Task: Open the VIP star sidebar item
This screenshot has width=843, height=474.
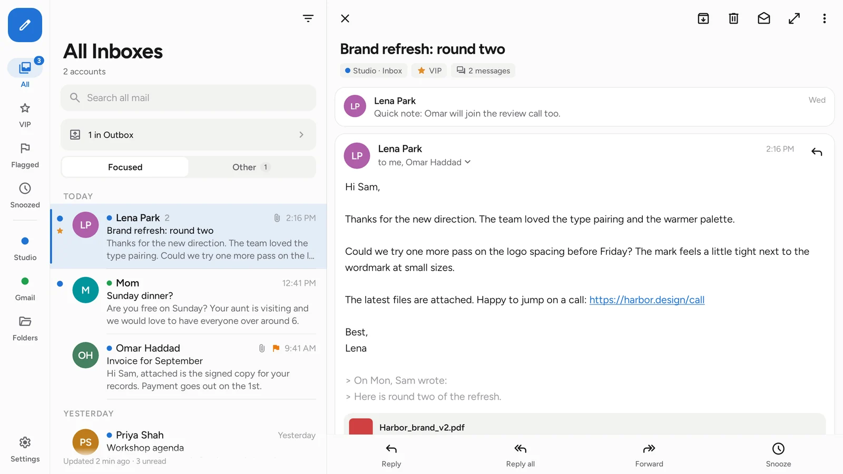Action: [x=25, y=115]
